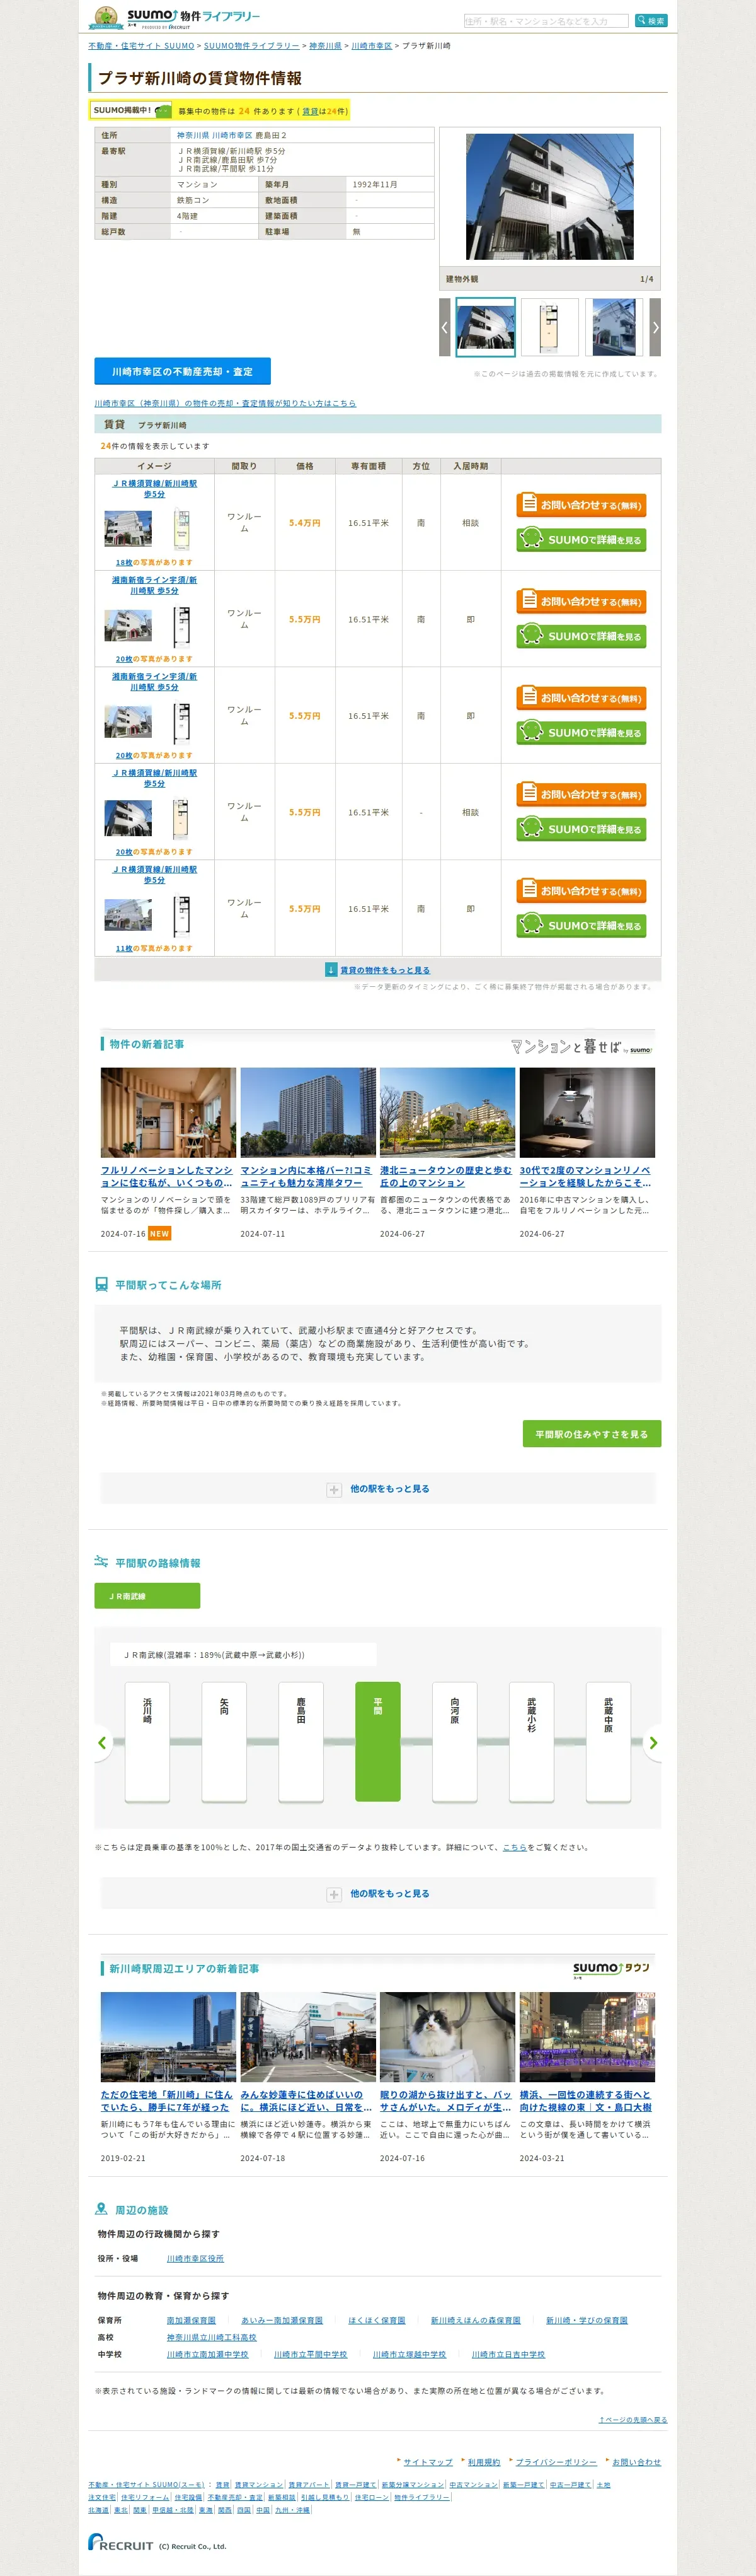This screenshot has height=2576, width=756.
Task: Open the 神奈川県 breadcrumb link
Action: tap(324, 46)
